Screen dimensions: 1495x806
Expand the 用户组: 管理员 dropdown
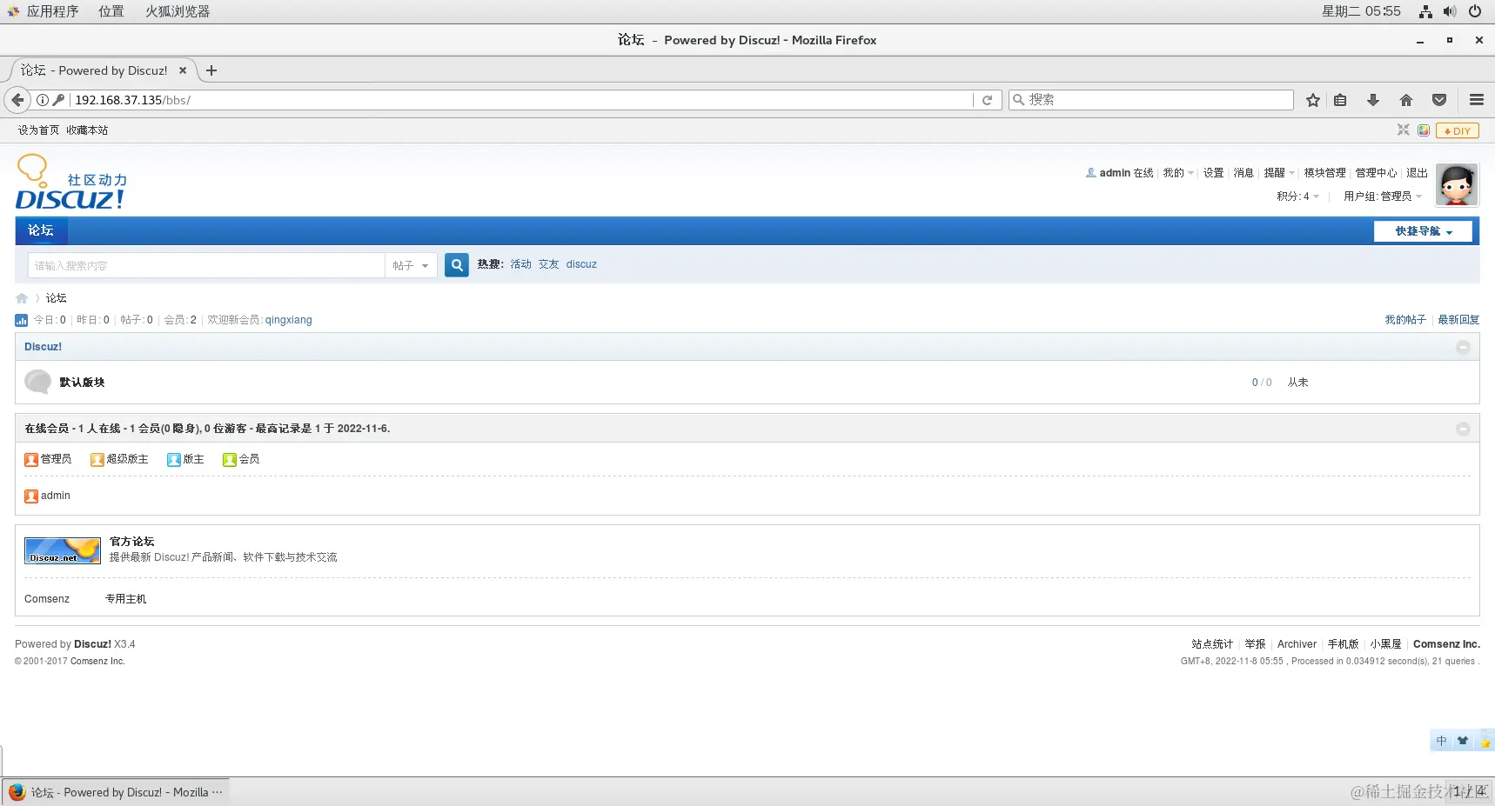(x=1382, y=197)
